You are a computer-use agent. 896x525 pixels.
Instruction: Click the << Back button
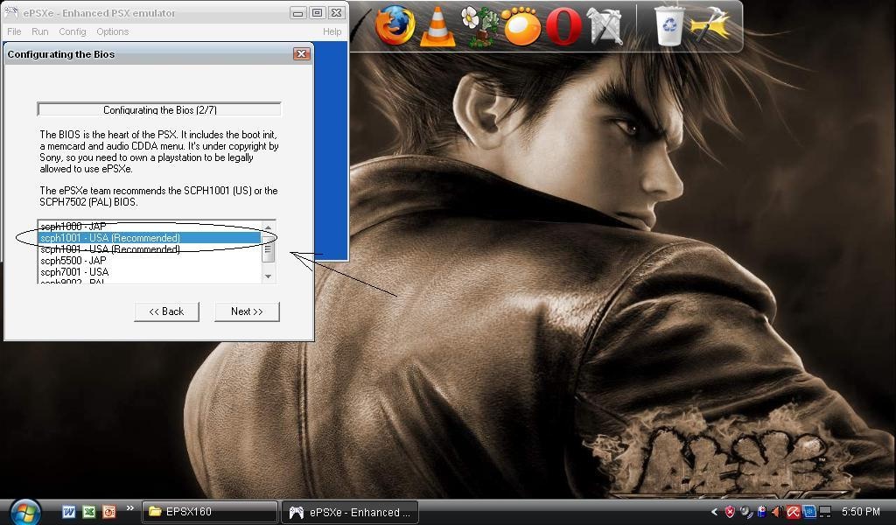coord(166,311)
